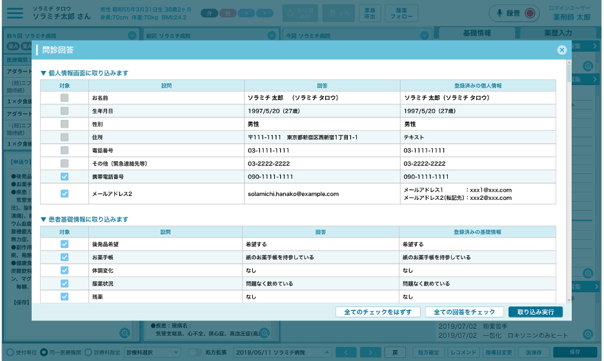Close the 問診回答 dialog with X icon

click(x=561, y=50)
